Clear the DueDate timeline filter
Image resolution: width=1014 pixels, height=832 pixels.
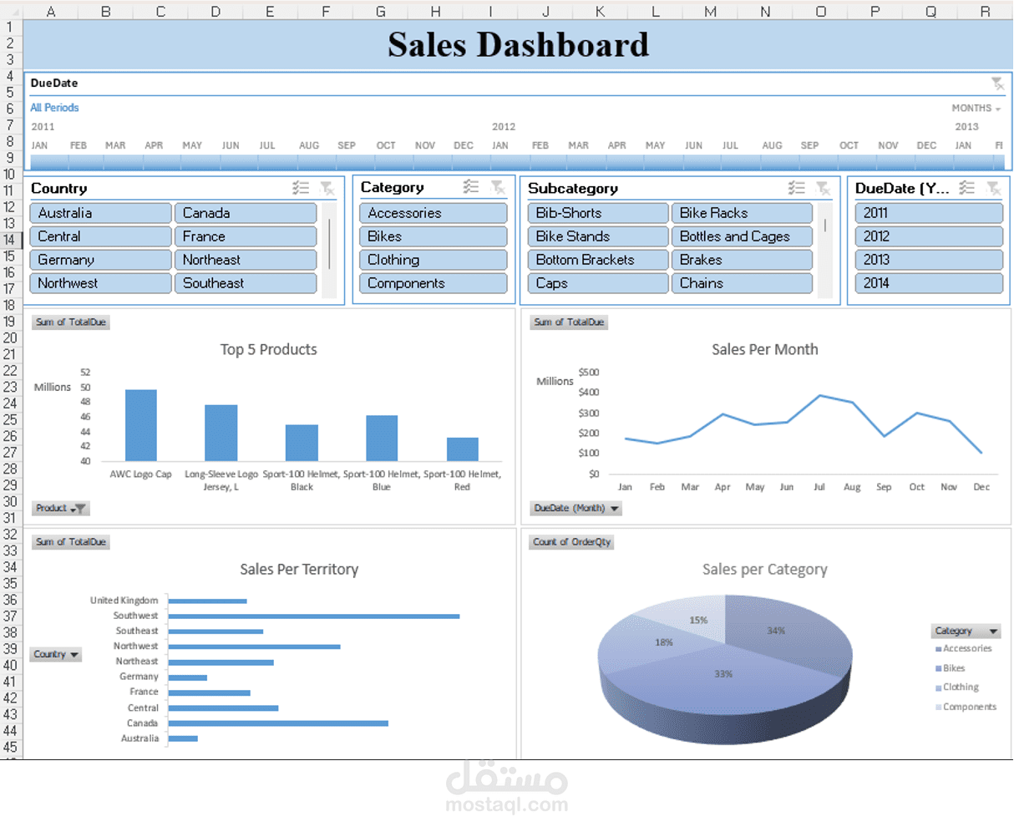pyautogui.click(x=997, y=84)
